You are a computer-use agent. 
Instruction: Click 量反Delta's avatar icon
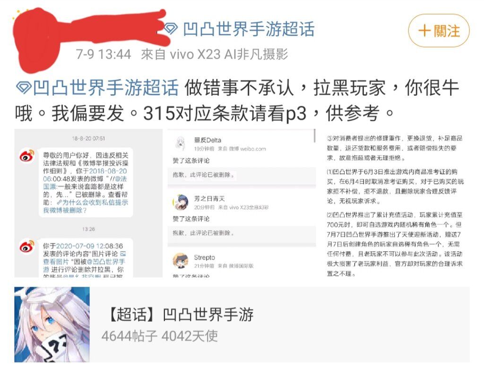180,144
